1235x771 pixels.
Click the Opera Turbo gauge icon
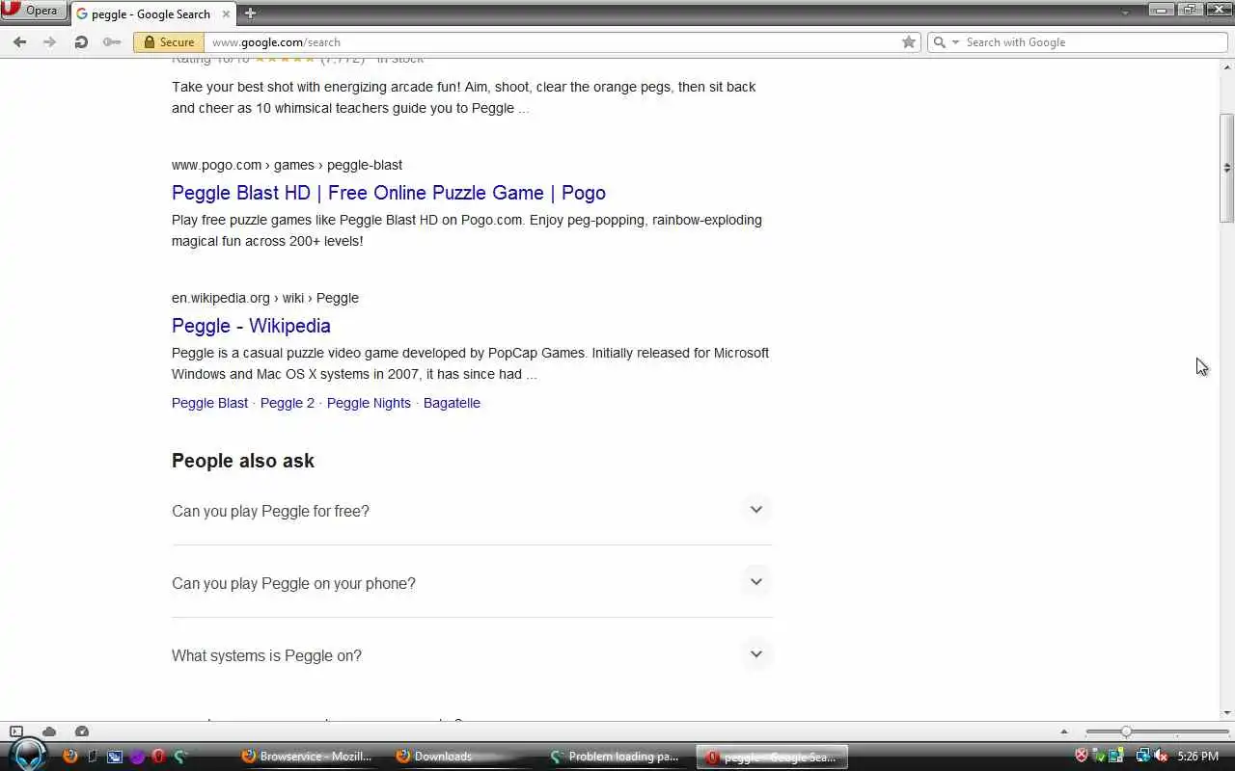click(x=82, y=731)
